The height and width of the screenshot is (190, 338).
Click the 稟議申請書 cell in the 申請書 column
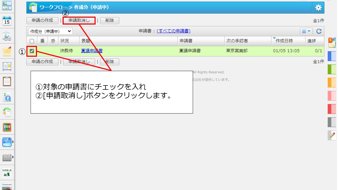point(190,51)
